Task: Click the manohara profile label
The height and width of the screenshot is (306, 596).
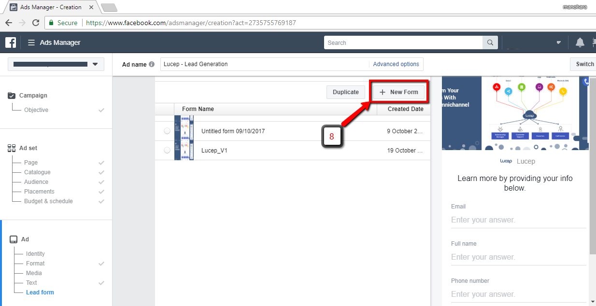Action: [575, 7]
